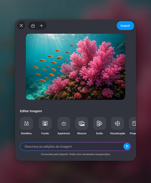Image resolution: width=151 pixels, height=183 pixels.
Task: Choose the Aparência appearance icon
Action: pyautogui.click(x=64, y=123)
